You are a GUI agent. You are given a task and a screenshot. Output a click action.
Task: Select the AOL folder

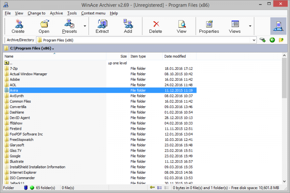13,85
